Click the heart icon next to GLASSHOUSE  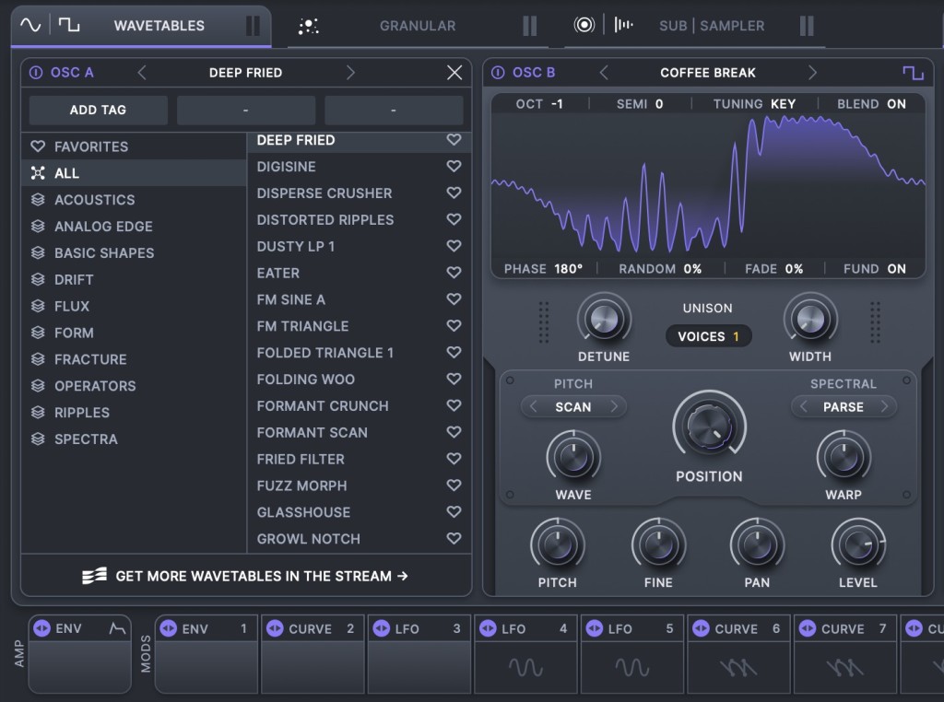point(454,512)
